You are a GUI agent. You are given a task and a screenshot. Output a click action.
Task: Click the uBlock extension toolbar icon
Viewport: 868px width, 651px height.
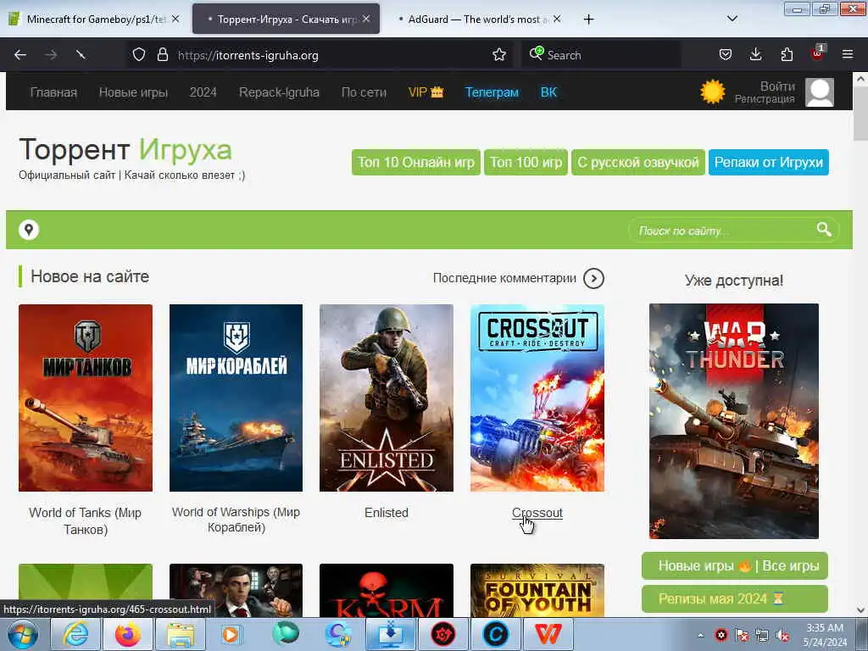(x=818, y=53)
